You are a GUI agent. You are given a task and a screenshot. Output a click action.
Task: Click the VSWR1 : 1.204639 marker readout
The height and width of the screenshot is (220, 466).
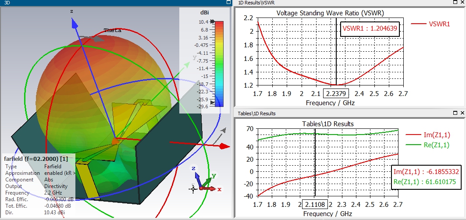370,28
